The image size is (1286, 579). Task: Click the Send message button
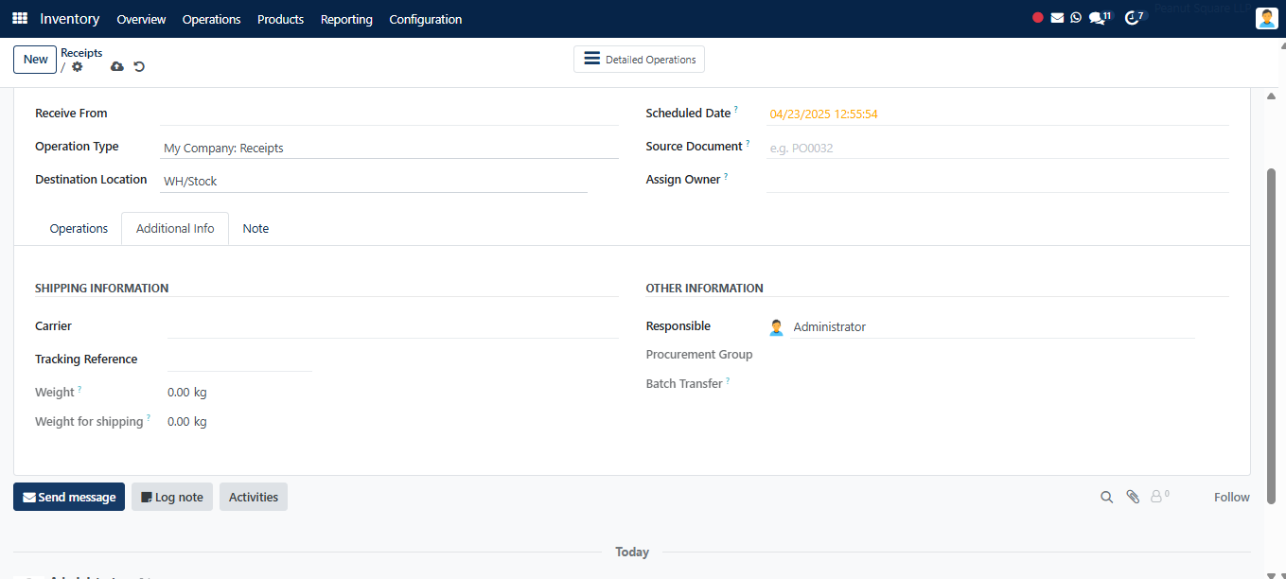point(69,497)
